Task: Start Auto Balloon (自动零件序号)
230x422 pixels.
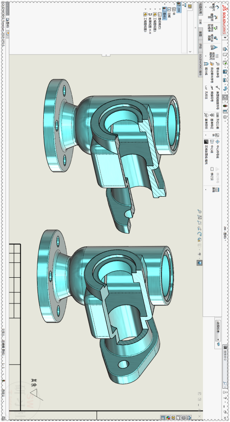Action: 212,73
